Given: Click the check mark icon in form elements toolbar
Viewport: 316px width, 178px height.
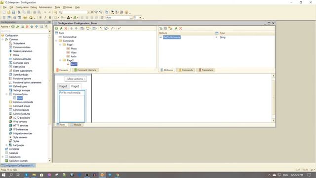Looking at the screenshot, I should [x=119, y=29].
